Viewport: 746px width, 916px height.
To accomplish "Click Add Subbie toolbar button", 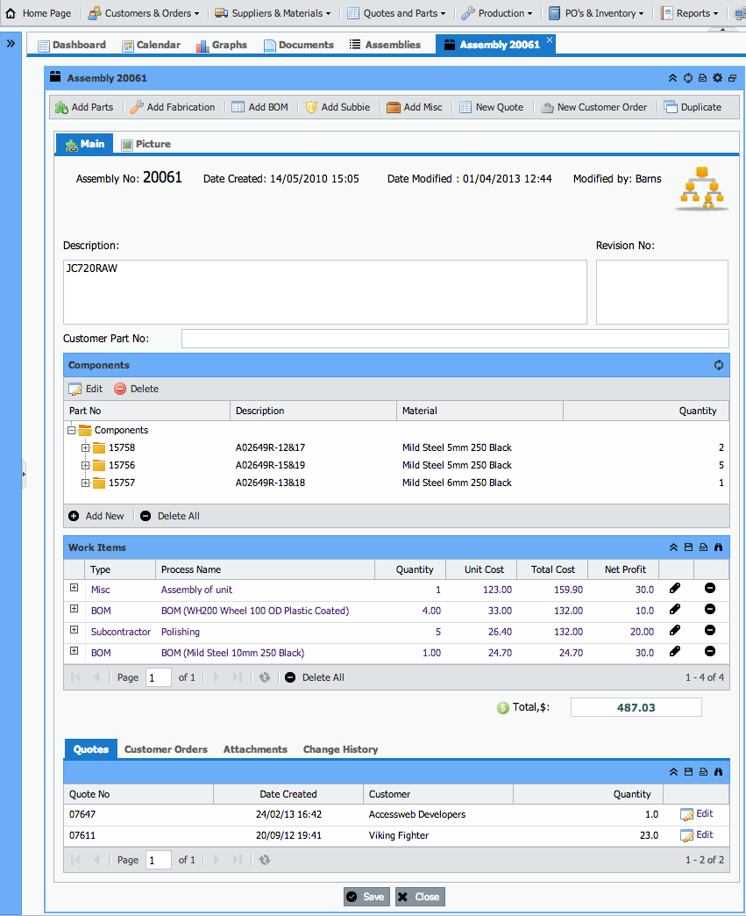I will pos(337,108).
